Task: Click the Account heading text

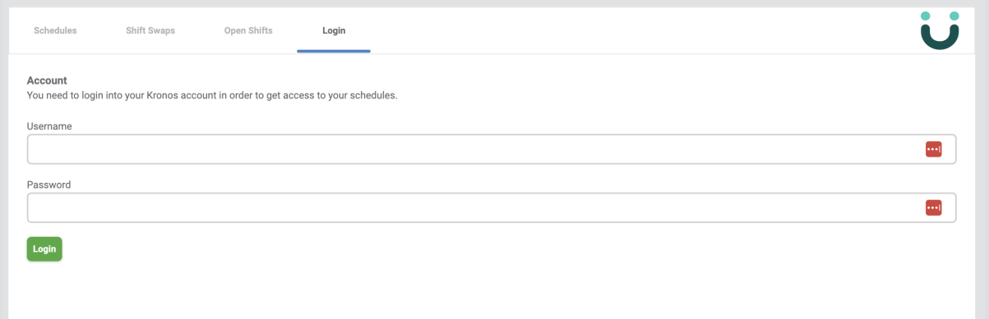Action: pyautogui.click(x=47, y=80)
